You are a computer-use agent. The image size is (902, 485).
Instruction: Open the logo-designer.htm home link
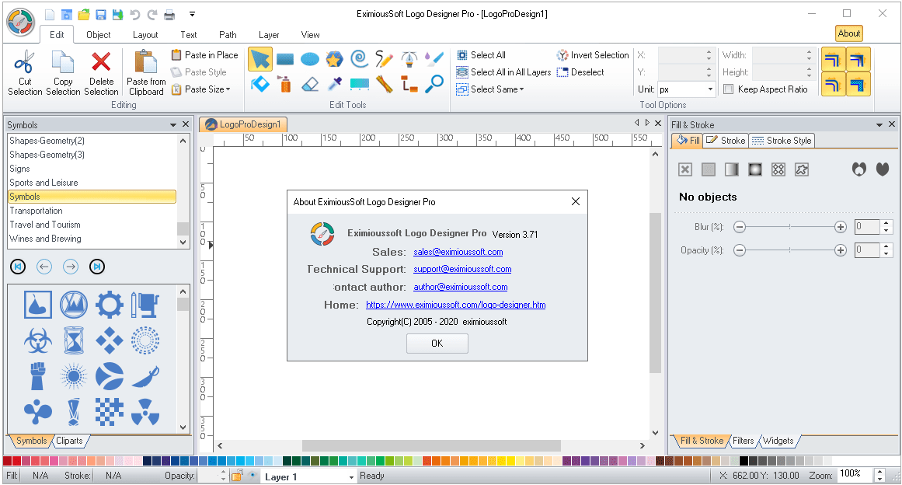click(455, 305)
